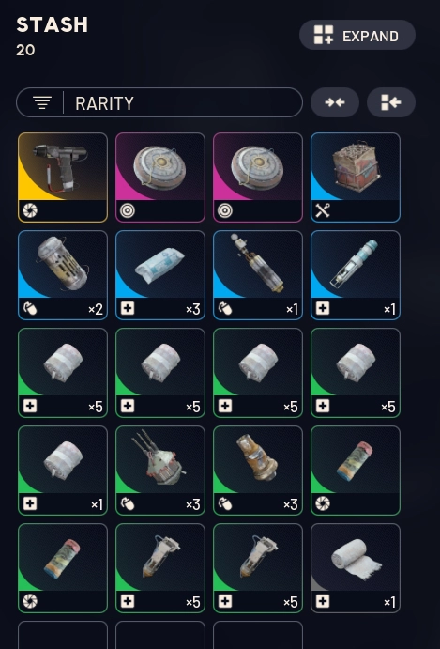Click the move-all-to-stash arrow icon

391,102
